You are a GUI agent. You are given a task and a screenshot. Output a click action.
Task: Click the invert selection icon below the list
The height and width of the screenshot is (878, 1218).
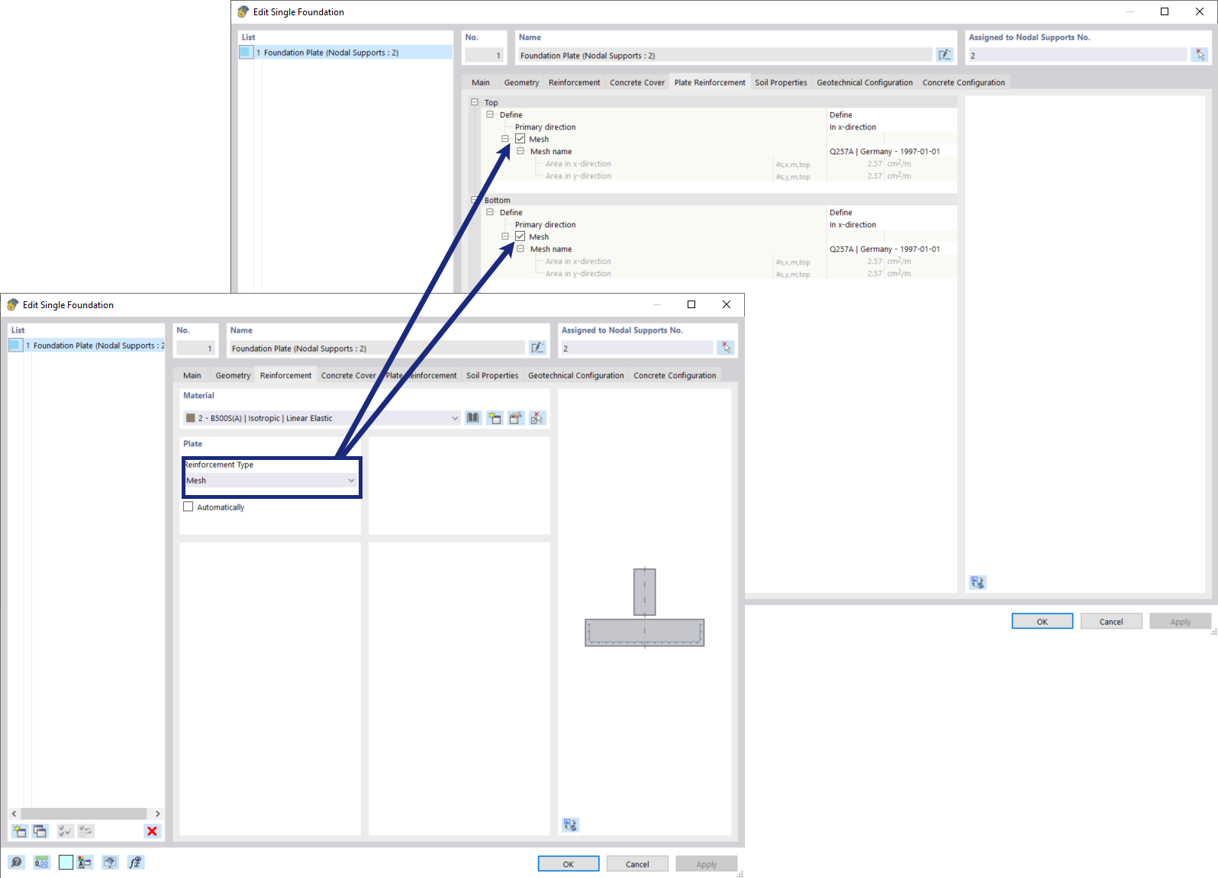coord(86,831)
